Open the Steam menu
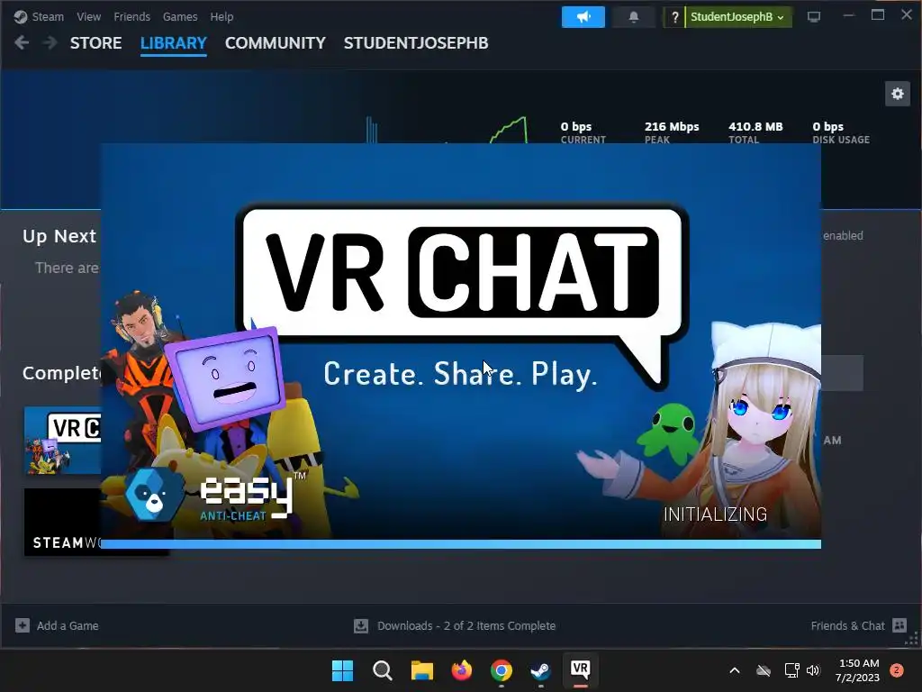 (x=48, y=17)
